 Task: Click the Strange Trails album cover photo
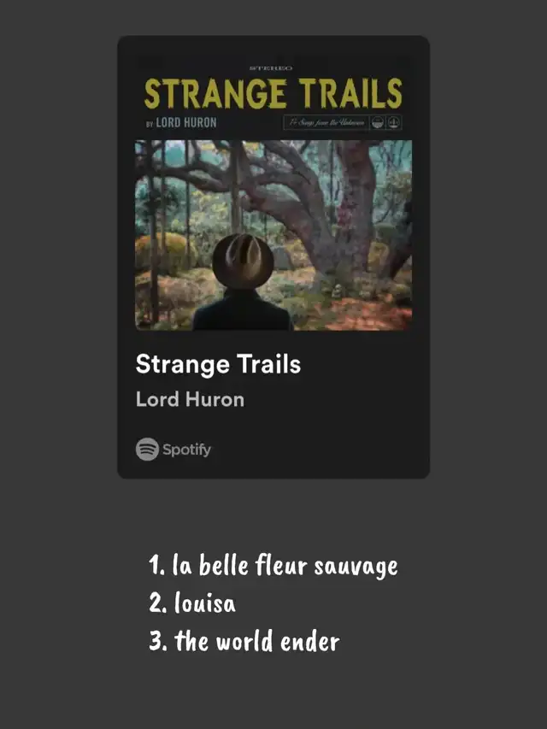pyautogui.click(x=273, y=235)
